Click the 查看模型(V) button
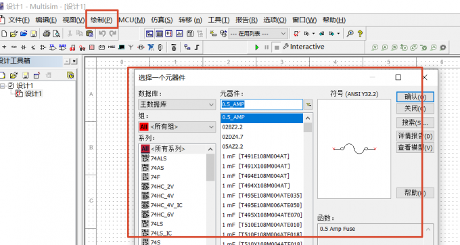Screen dimensions: 460x245 pos(415,148)
